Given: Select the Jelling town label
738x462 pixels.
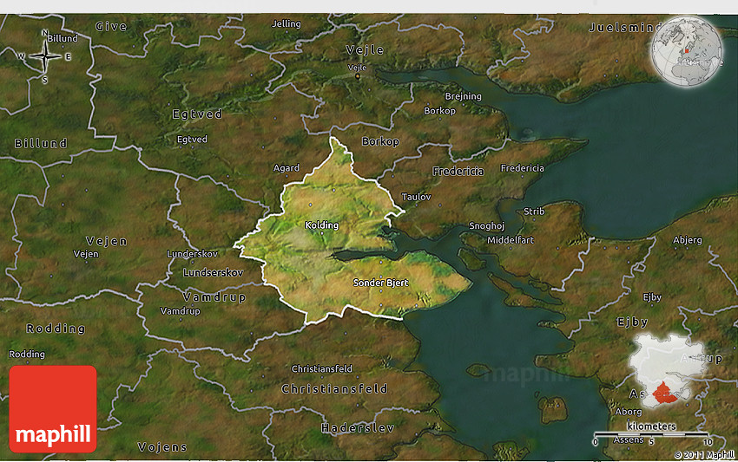Looking at the screenshot, I should tap(287, 23).
